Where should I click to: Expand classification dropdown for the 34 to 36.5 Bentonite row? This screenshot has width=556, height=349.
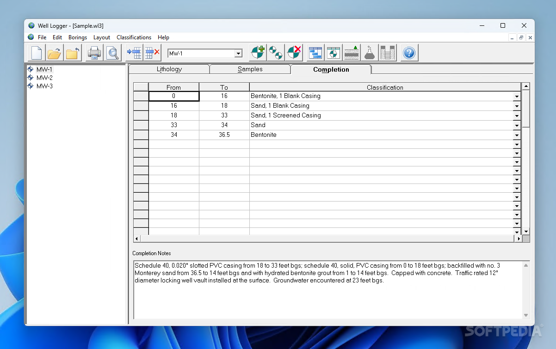[x=517, y=135]
